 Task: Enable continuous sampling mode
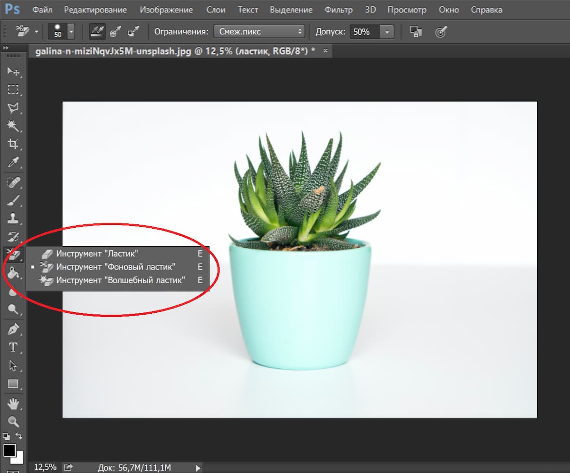tap(97, 32)
